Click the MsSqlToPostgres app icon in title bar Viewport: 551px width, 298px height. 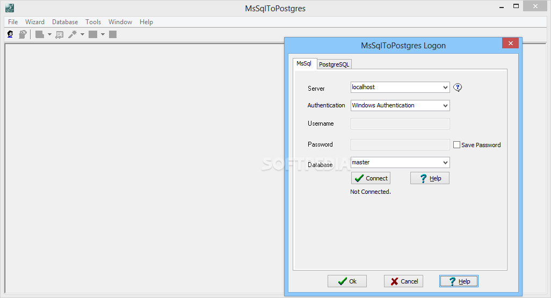(x=10, y=8)
